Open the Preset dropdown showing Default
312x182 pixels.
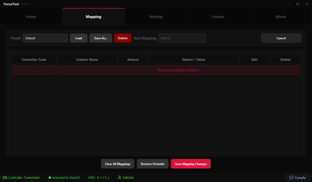pyautogui.click(x=45, y=38)
